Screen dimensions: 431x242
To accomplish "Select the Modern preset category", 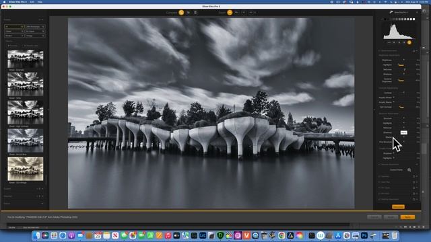I will click(x=14, y=36).
